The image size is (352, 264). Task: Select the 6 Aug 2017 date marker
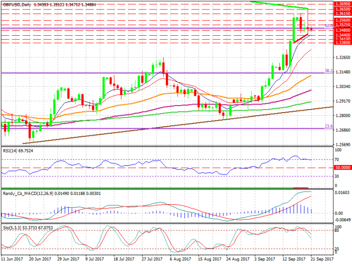click(x=180, y=259)
